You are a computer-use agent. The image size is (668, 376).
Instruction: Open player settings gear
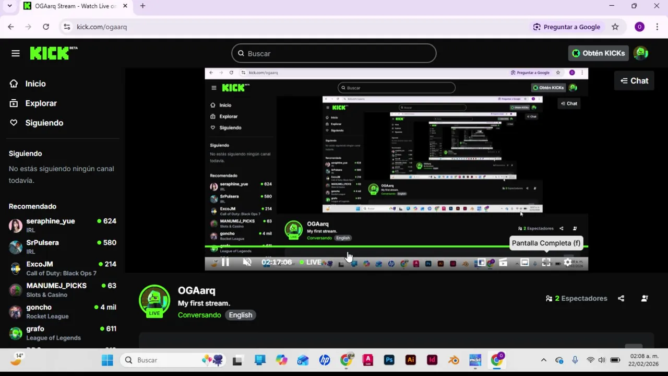(x=568, y=263)
